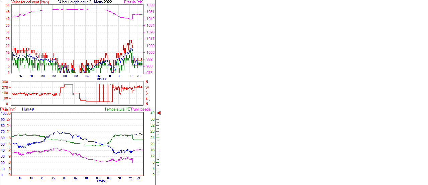This screenshot has width=428, height=185.
Task: Click the E compass label of the direction chart
Action: pos(147,99)
